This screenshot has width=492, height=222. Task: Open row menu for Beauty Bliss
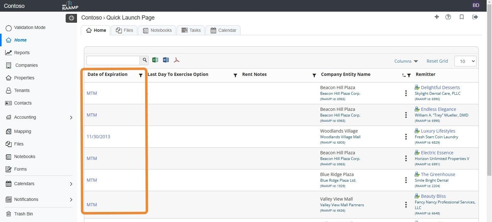tap(406, 205)
